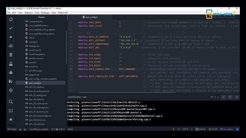Click the upload to remote device cloud icon
246x138 pixels.
(11, 46)
